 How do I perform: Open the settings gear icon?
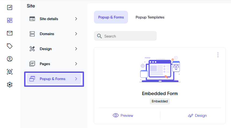(x=10, y=85)
